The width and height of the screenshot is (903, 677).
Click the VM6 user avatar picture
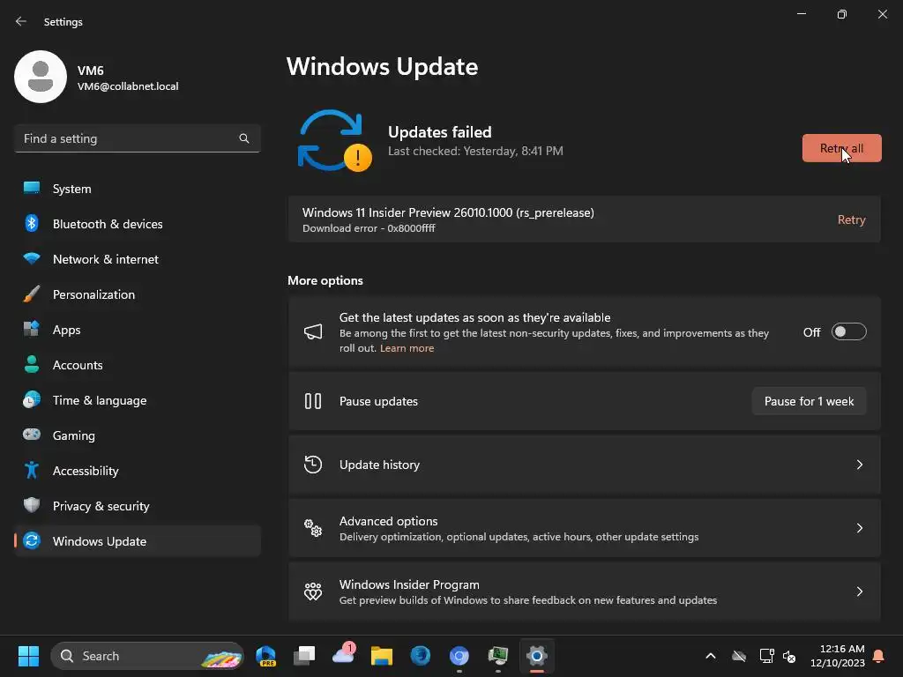(x=41, y=77)
